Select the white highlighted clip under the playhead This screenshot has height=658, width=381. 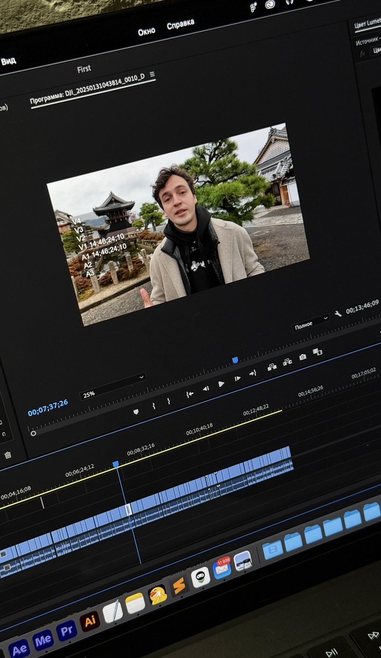129,509
